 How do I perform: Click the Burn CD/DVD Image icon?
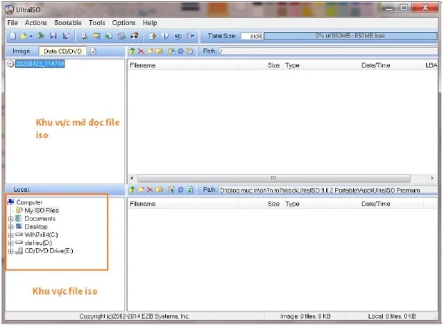tap(134, 36)
